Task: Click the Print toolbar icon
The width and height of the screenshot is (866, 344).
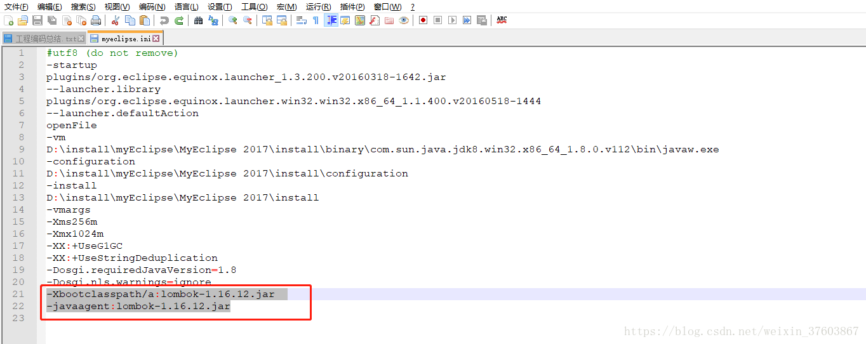Action: (95, 20)
